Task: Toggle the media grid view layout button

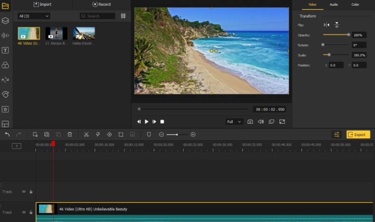Action: point(123,16)
